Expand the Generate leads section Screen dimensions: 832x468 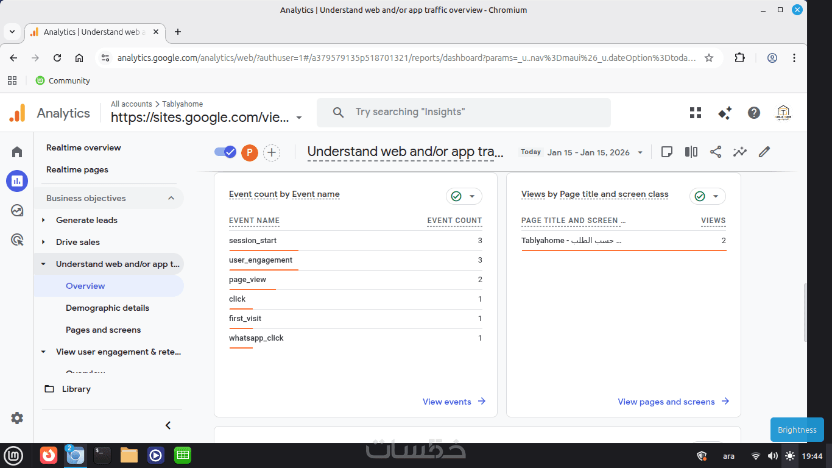[x=44, y=220]
